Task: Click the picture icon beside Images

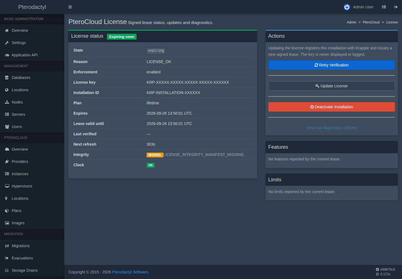Action: (7, 223)
